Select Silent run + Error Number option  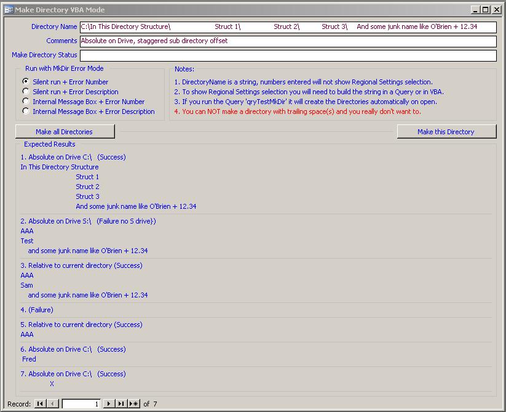pyautogui.click(x=26, y=81)
